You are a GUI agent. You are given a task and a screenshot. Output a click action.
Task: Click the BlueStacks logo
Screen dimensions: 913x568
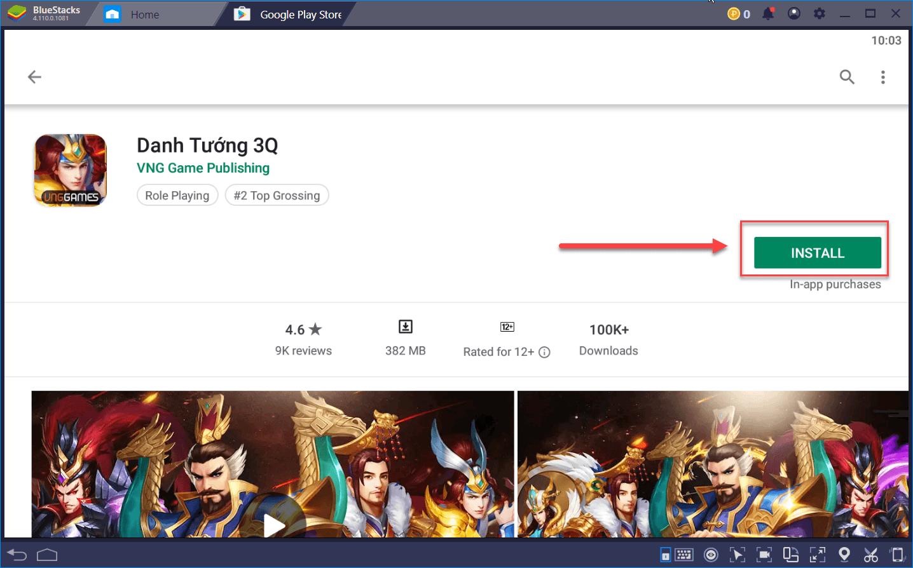coord(17,13)
